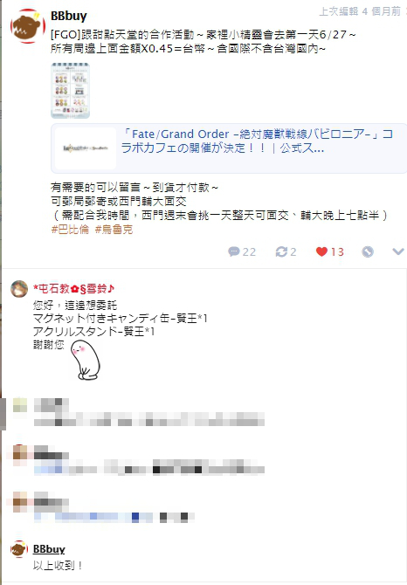
Task: Open the 屯石教 commenter's avatar
Action: 19,289
